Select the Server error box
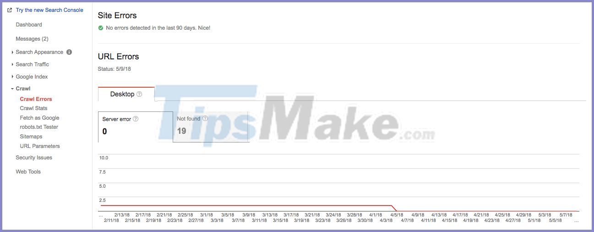The height and width of the screenshot is (232, 594). tap(136, 127)
